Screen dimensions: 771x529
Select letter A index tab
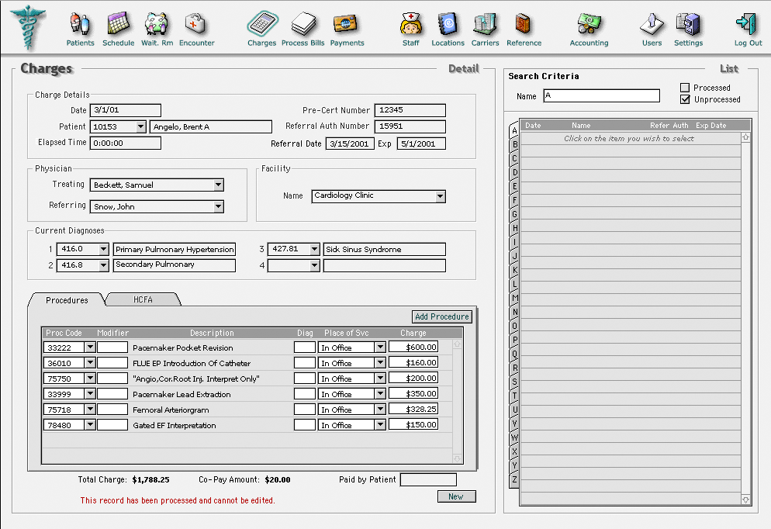click(x=514, y=130)
